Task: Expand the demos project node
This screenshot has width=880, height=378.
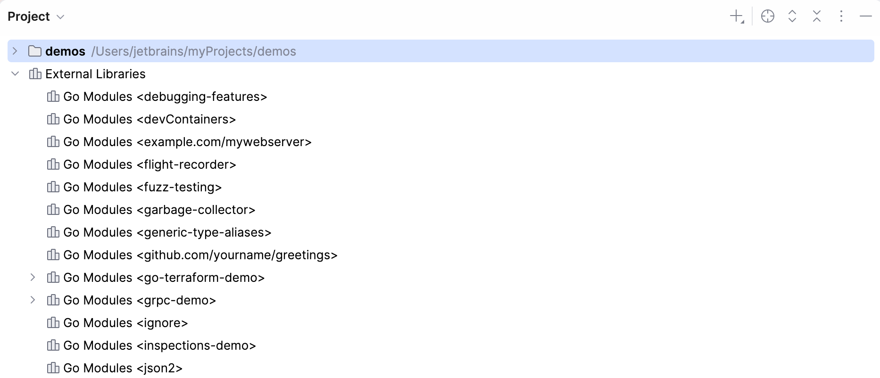Action: click(x=15, y=51)
